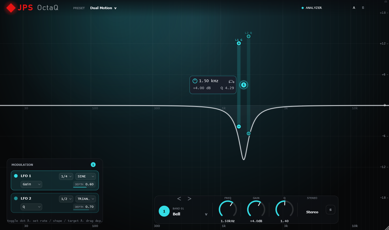Click the +4.0dB gain readout
389x230 pixels.
256,221
